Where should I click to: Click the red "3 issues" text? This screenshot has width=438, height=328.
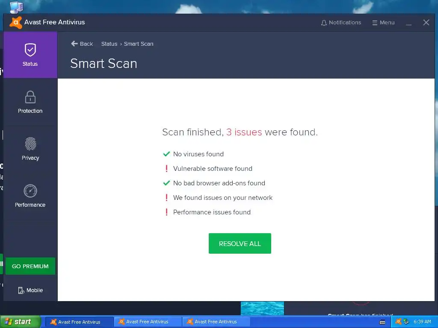pyautogui.click(x=244, y=132)
